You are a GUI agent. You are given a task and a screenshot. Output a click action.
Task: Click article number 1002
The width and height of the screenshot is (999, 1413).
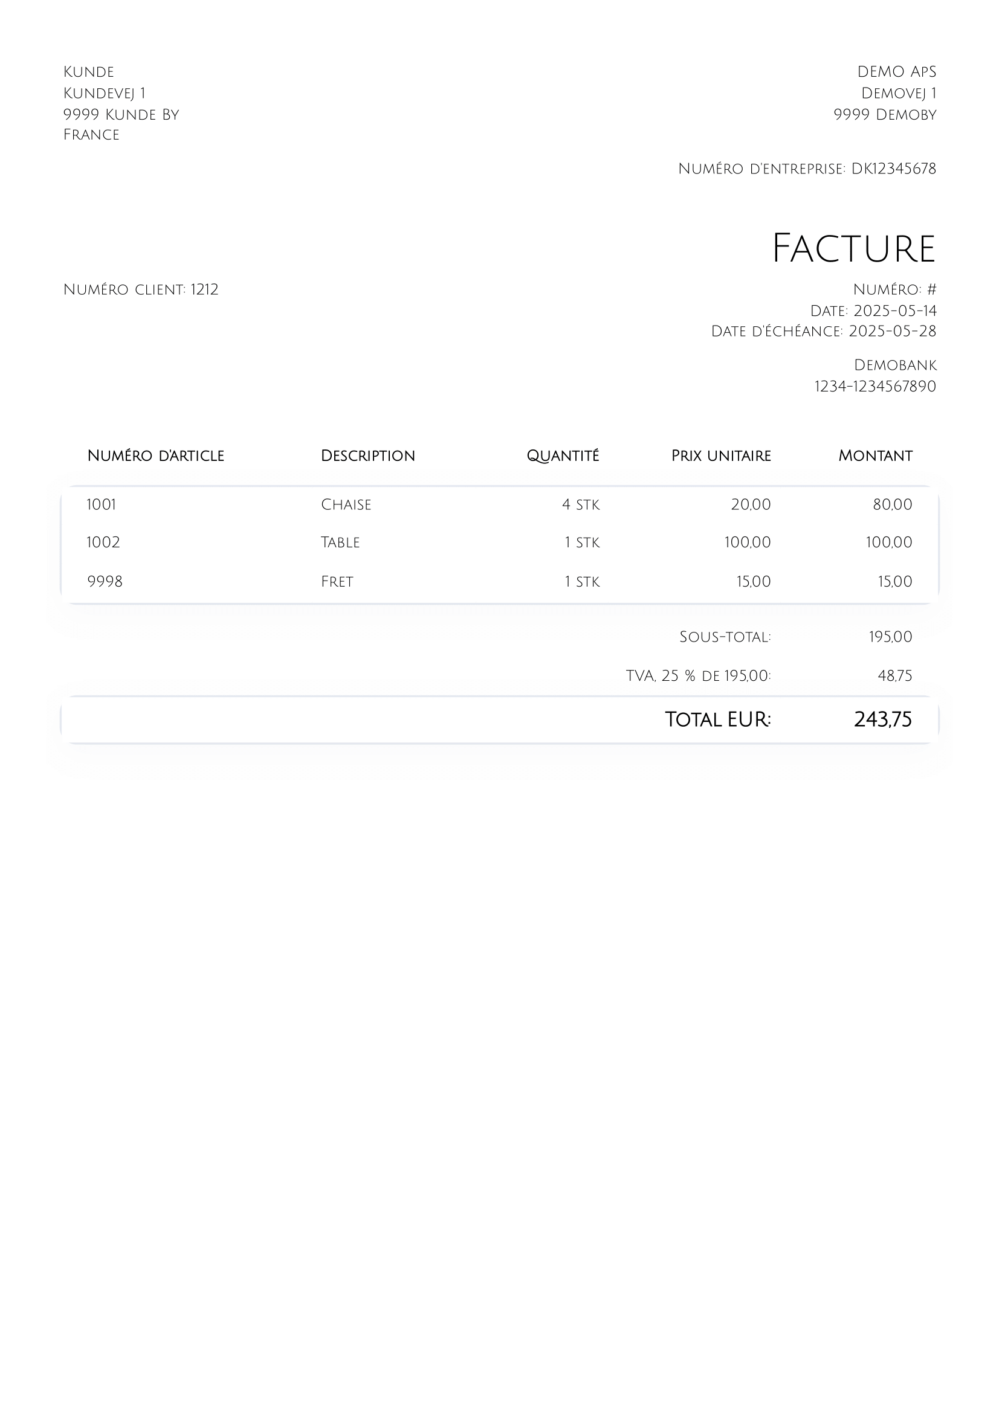point(103,542)
